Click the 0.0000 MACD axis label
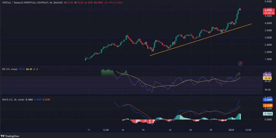Screen dimensions: 276x138 [268, 119]
